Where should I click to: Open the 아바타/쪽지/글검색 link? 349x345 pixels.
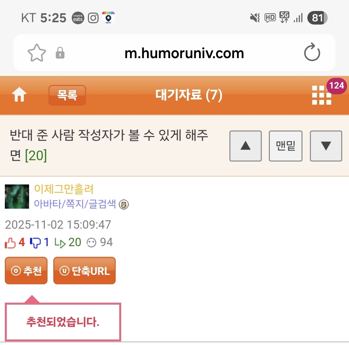(x=75, y=204)
